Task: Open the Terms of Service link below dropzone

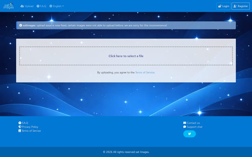Action: 145,72
